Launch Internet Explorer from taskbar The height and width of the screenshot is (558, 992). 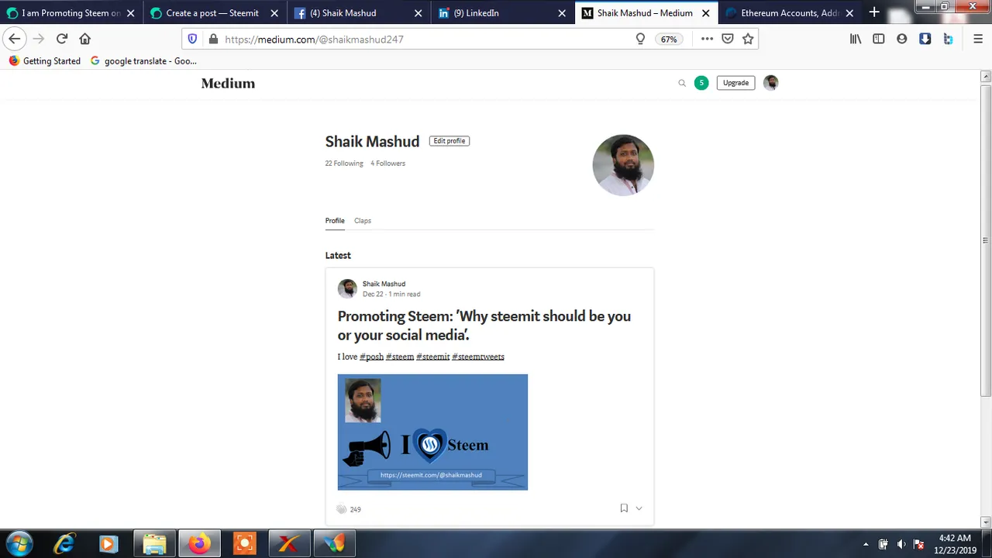(64, 544)
